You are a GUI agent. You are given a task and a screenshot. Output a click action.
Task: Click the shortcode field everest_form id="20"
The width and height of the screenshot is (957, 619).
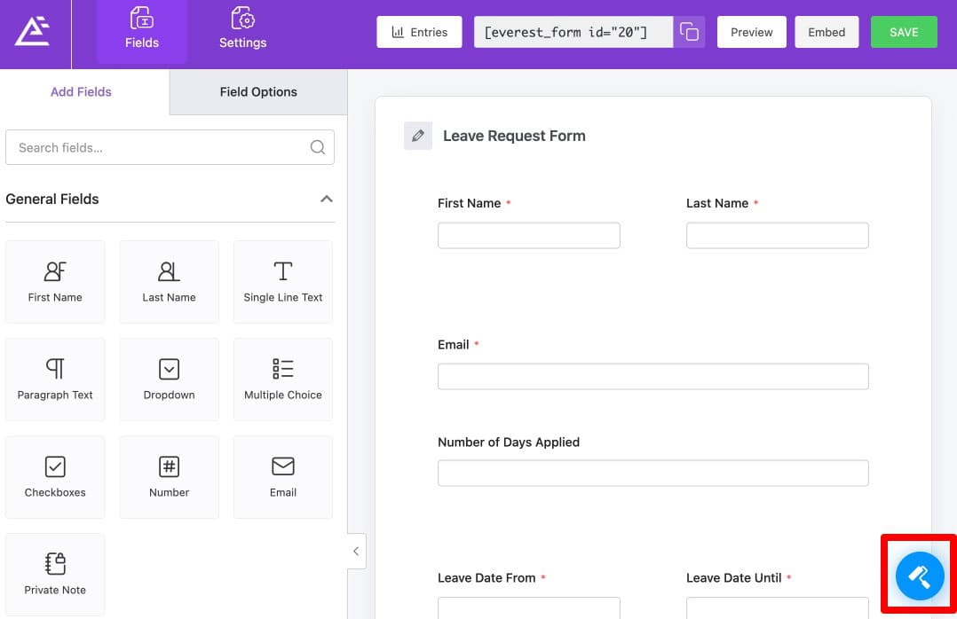573,32
